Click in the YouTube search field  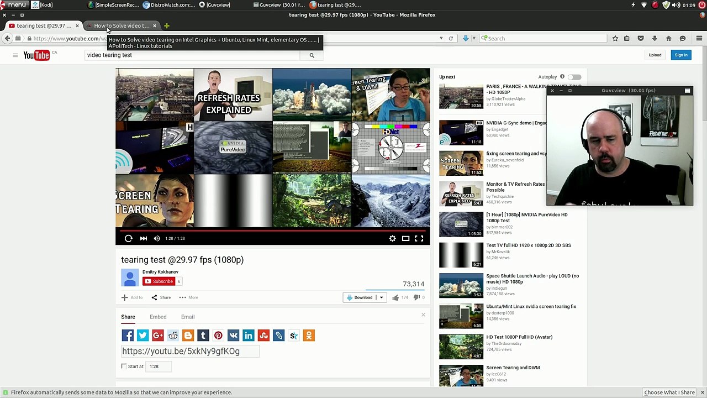pos(192,55)
